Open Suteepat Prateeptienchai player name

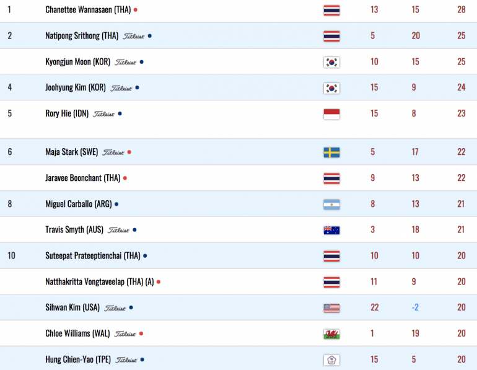[93, 255]
